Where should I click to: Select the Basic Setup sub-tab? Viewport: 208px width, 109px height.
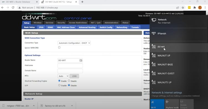coord(29,27)
